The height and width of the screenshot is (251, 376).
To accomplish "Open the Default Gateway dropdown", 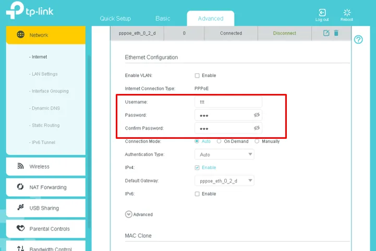I will tap(224, 181).
